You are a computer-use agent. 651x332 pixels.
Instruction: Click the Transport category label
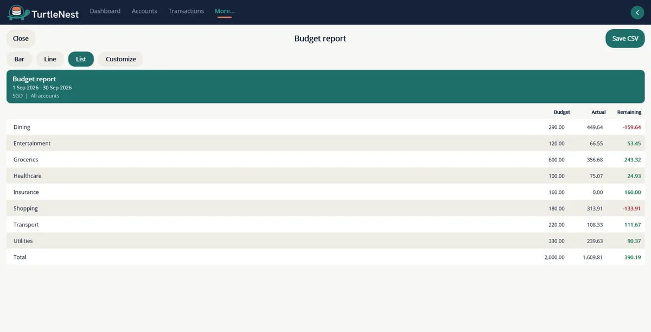pyautogui.click(x=26, y=225)
